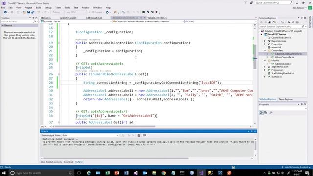Viewport: 313px width, 176px height.
Task: Open the CoreRESTServer project navigation dropdown
Action: coord(76,22)
